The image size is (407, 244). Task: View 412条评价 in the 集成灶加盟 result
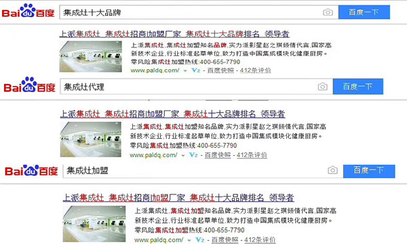[260, 240]
